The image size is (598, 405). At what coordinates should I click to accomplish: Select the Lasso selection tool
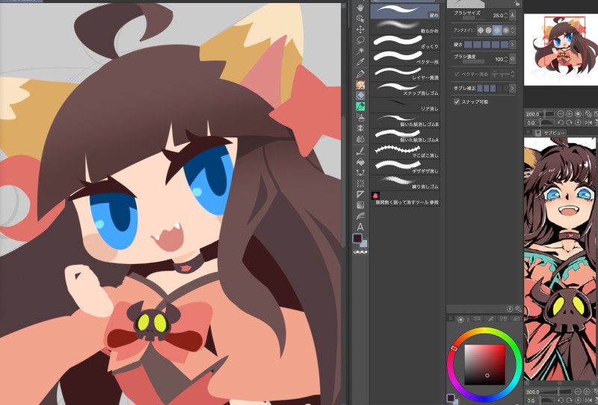[360, 40]
